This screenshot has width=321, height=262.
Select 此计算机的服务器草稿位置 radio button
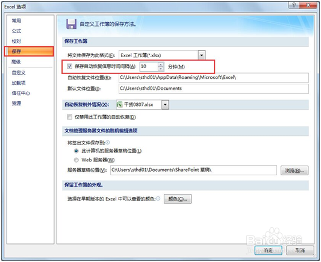(76, 151)
